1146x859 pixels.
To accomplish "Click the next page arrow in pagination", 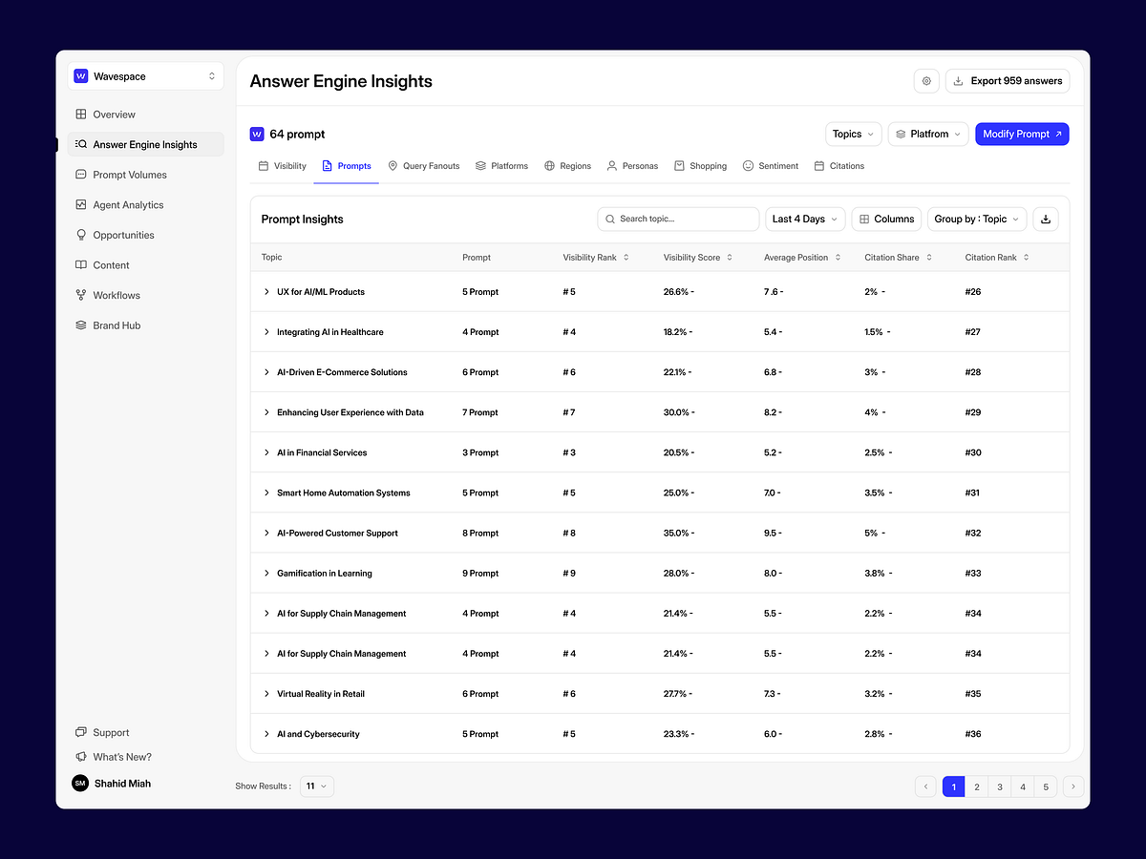I will (1073, 786).
